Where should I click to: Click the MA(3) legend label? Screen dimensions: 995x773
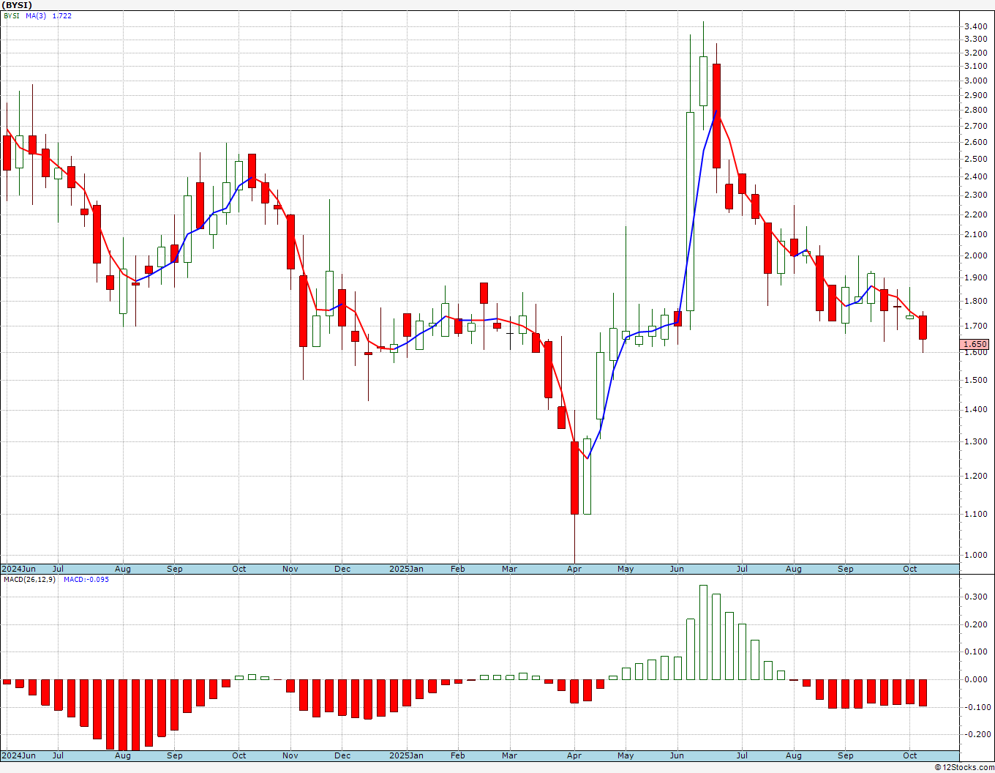pos(36,15)
